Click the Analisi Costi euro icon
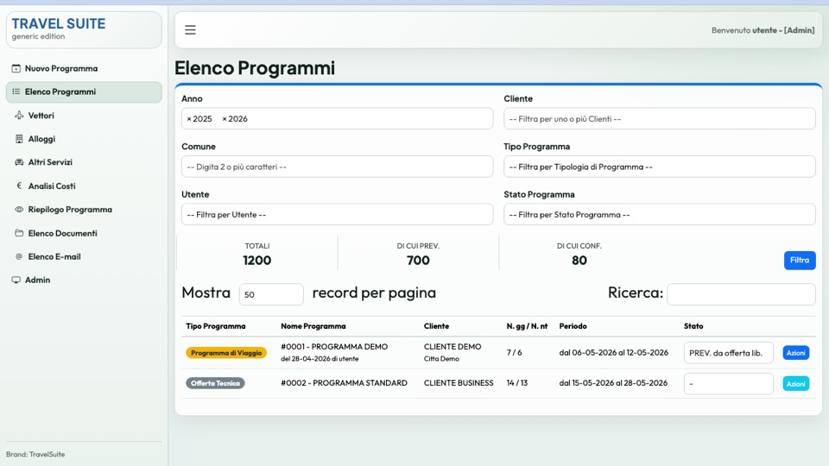This screenshot has width=829, height=466. pyautogui.click(x=19, y=186)
